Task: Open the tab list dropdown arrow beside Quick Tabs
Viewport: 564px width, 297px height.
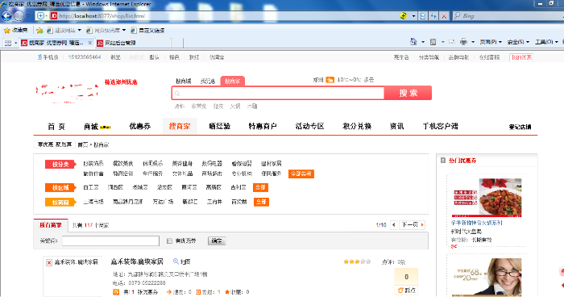Action: coord(15,43)
